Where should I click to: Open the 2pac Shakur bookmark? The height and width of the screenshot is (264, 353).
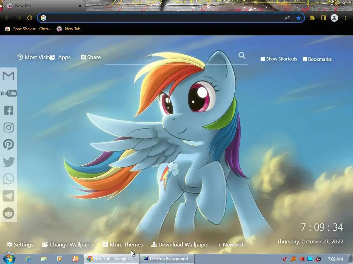tap(28, 29)
